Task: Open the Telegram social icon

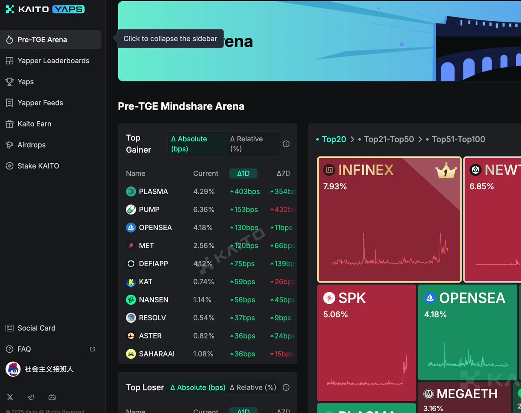Action: pyautogui.click(x=31, y=397)
